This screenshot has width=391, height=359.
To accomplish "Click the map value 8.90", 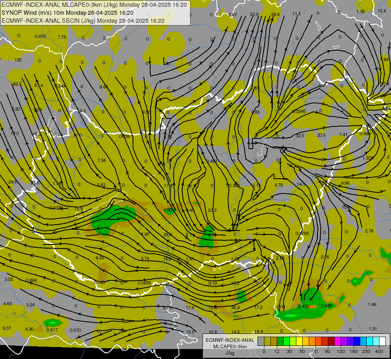I will point(145,234).
